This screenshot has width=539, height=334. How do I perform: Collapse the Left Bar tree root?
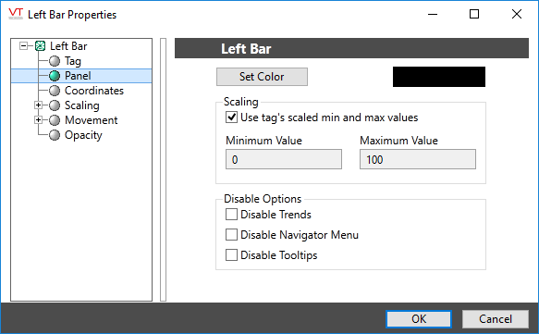point(23,45)
